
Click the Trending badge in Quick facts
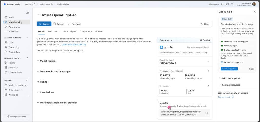[205, 40]
